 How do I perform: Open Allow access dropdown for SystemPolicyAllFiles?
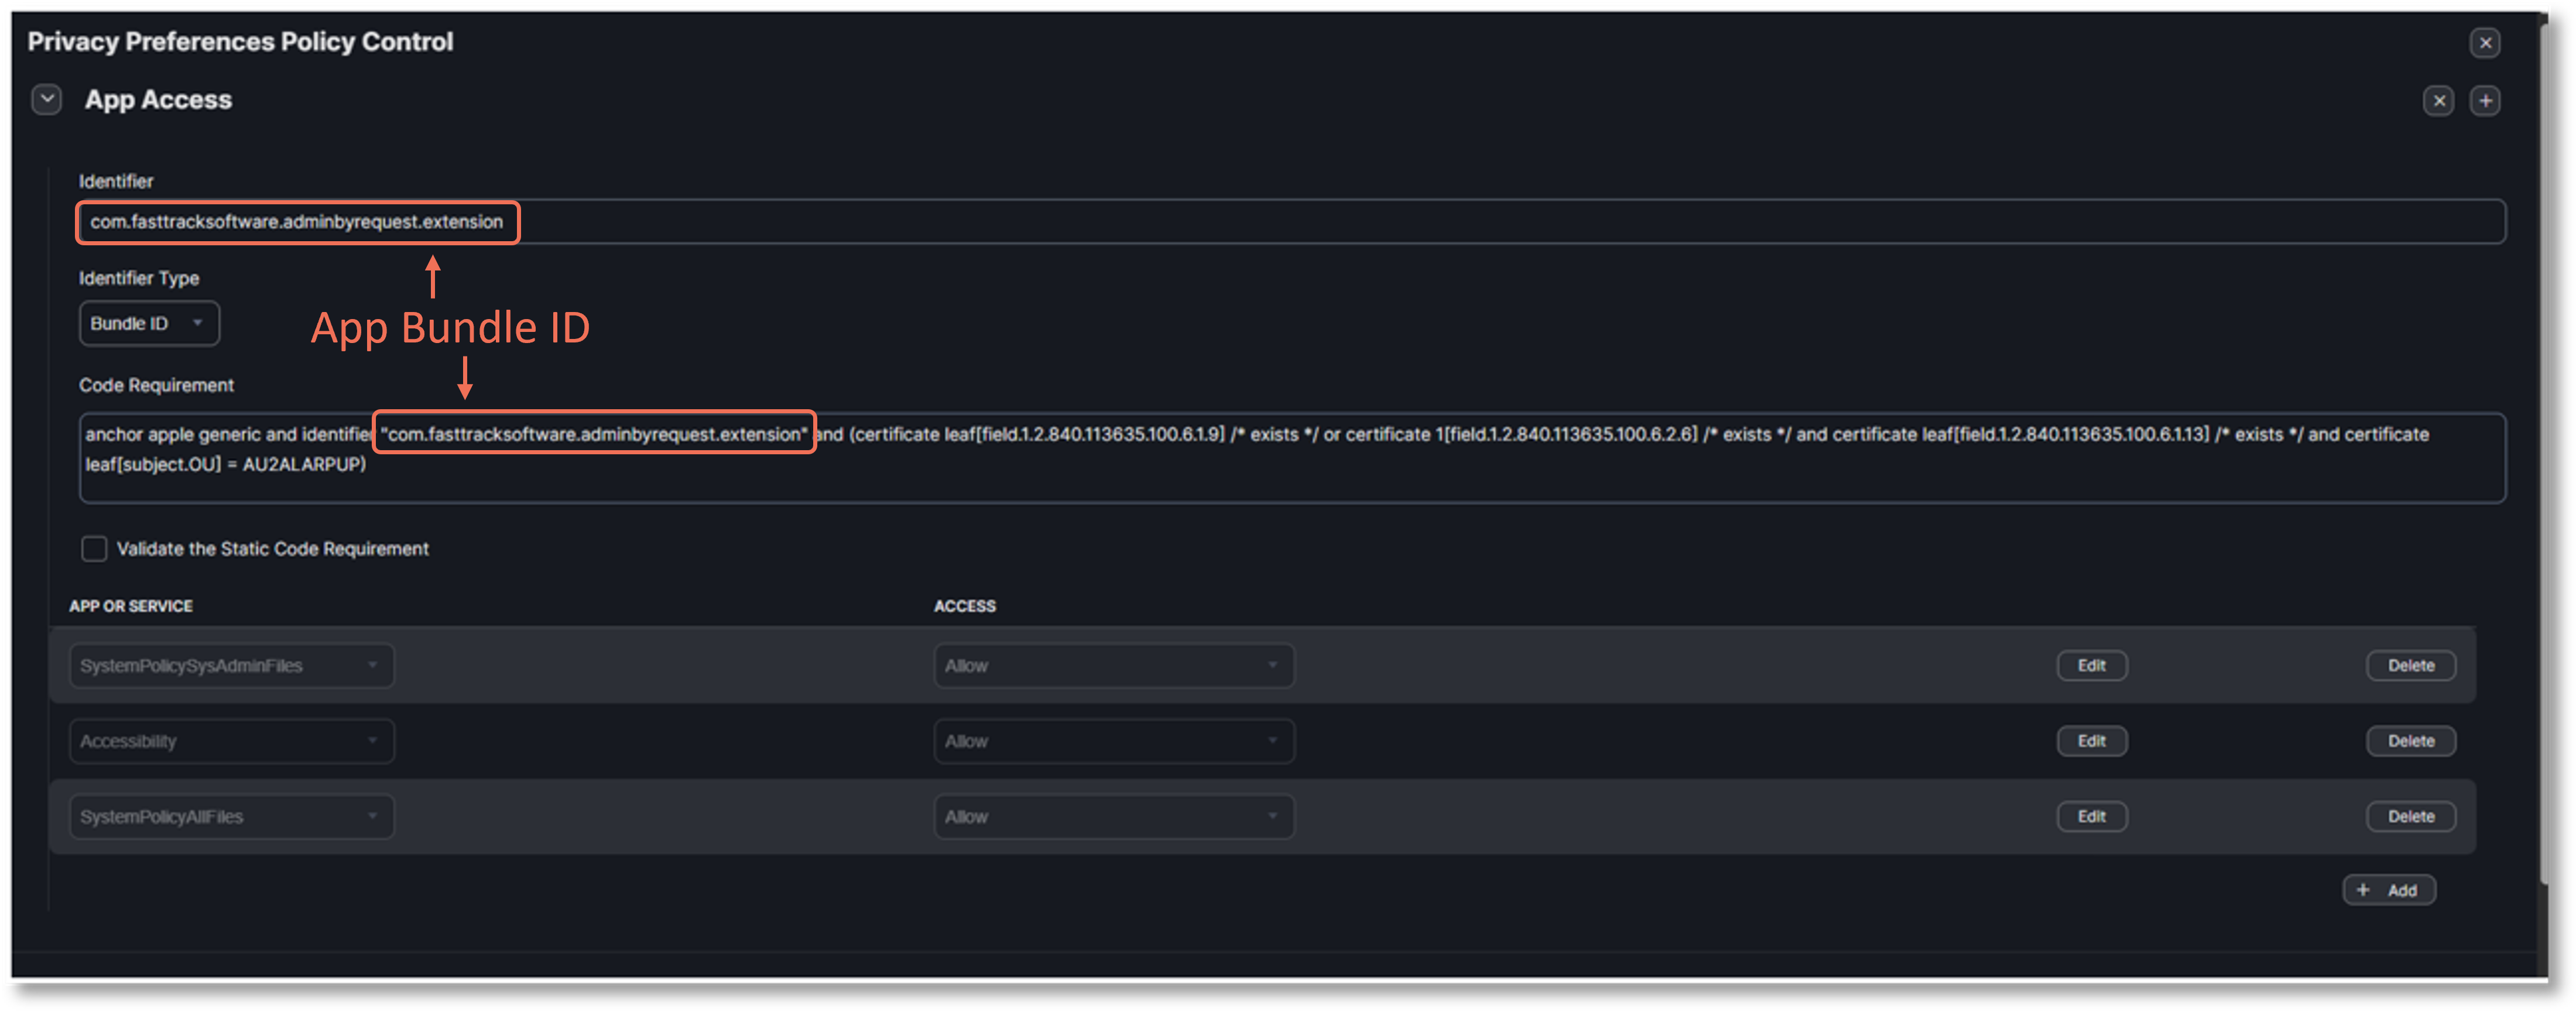click(x=1114, y=816)
